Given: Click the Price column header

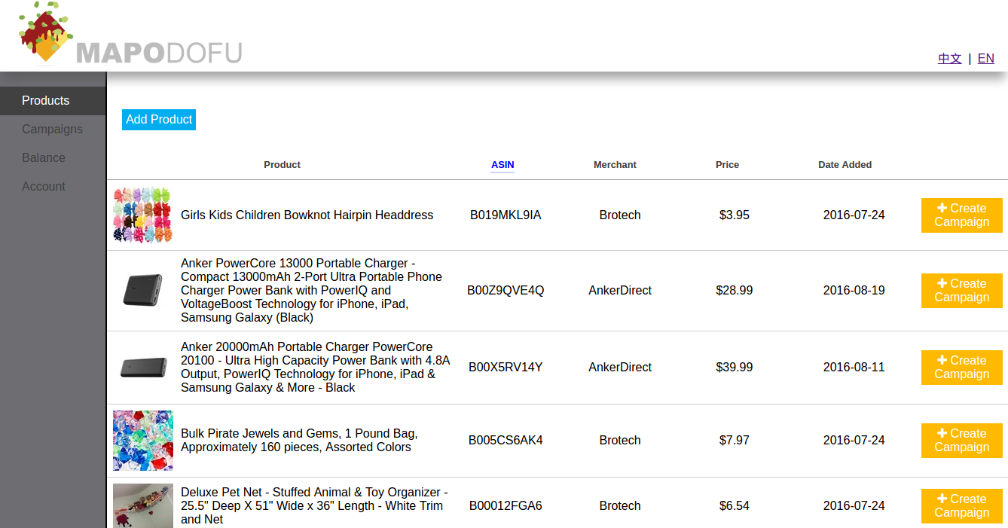Looking at the screenshot, I should point(727,165).
